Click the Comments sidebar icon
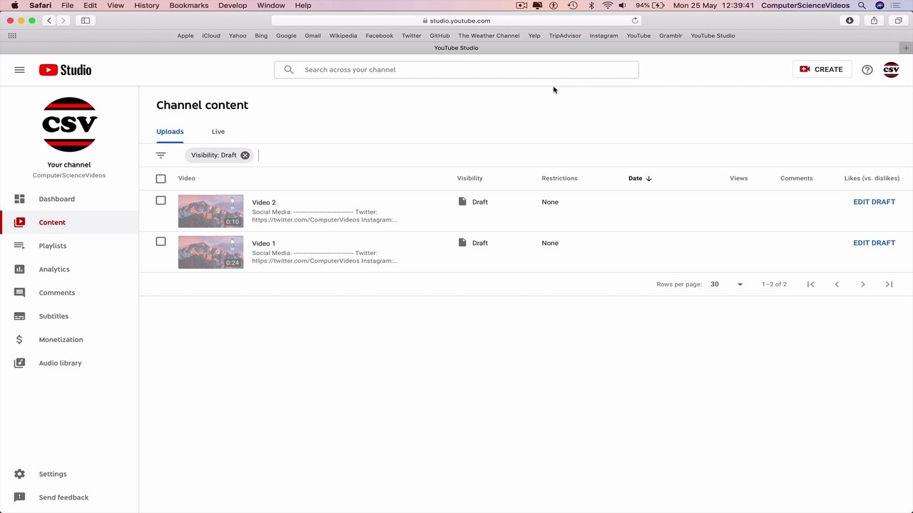 point(19,293)
